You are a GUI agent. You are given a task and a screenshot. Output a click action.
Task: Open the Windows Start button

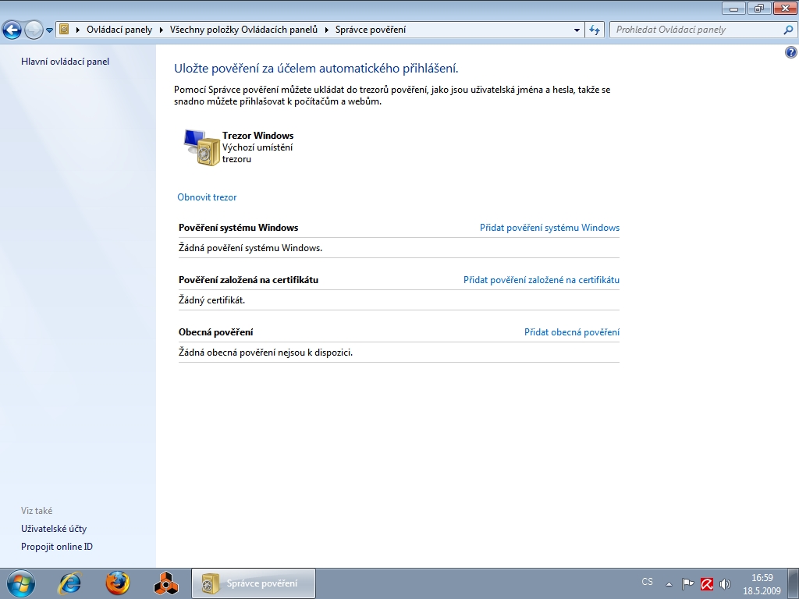(x=21, y=583)
